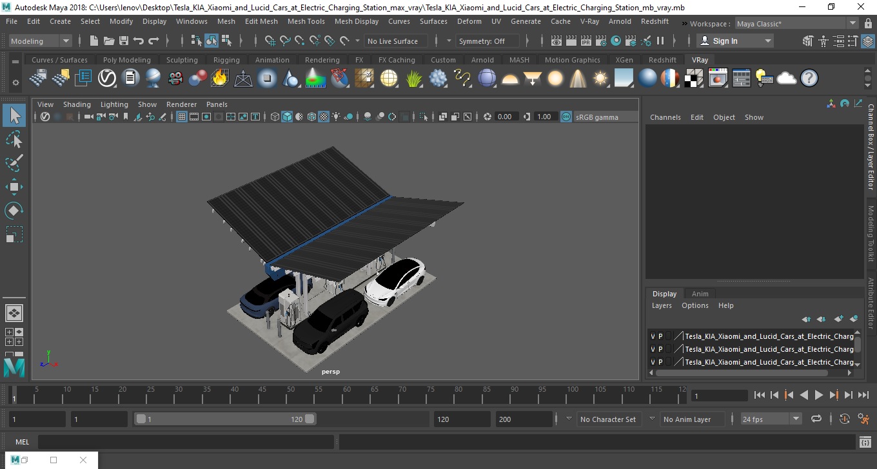877x469 pixels.
Task: Choose the Rotate tool in the toolbox
Action: (14, 210)
